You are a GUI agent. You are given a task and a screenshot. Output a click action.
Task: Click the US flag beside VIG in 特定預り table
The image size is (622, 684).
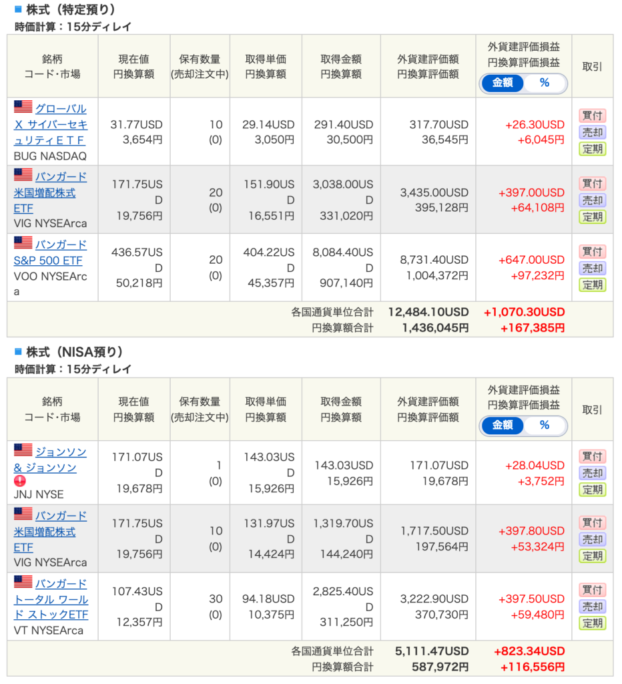(23, 175)
